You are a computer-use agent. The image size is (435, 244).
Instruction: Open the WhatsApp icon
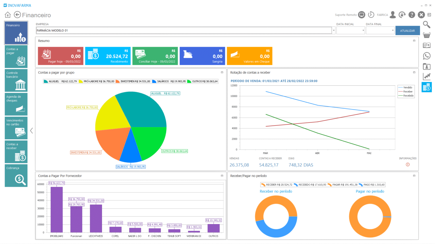(x=427, y=56)
